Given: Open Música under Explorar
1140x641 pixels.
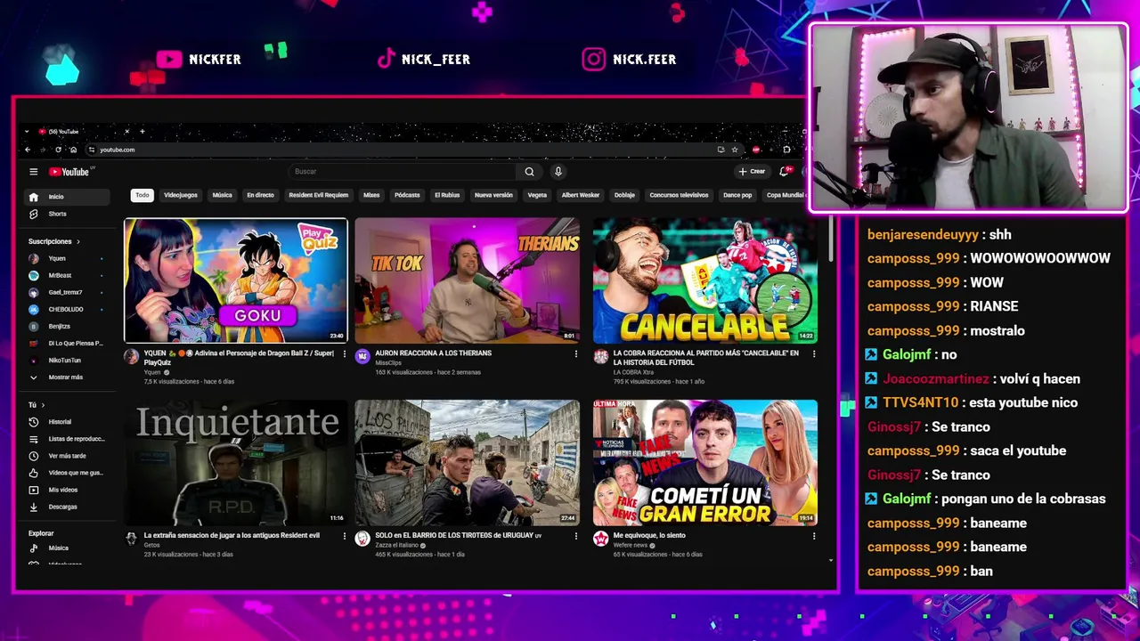Looking at the screenshot, I should point(67,548).
